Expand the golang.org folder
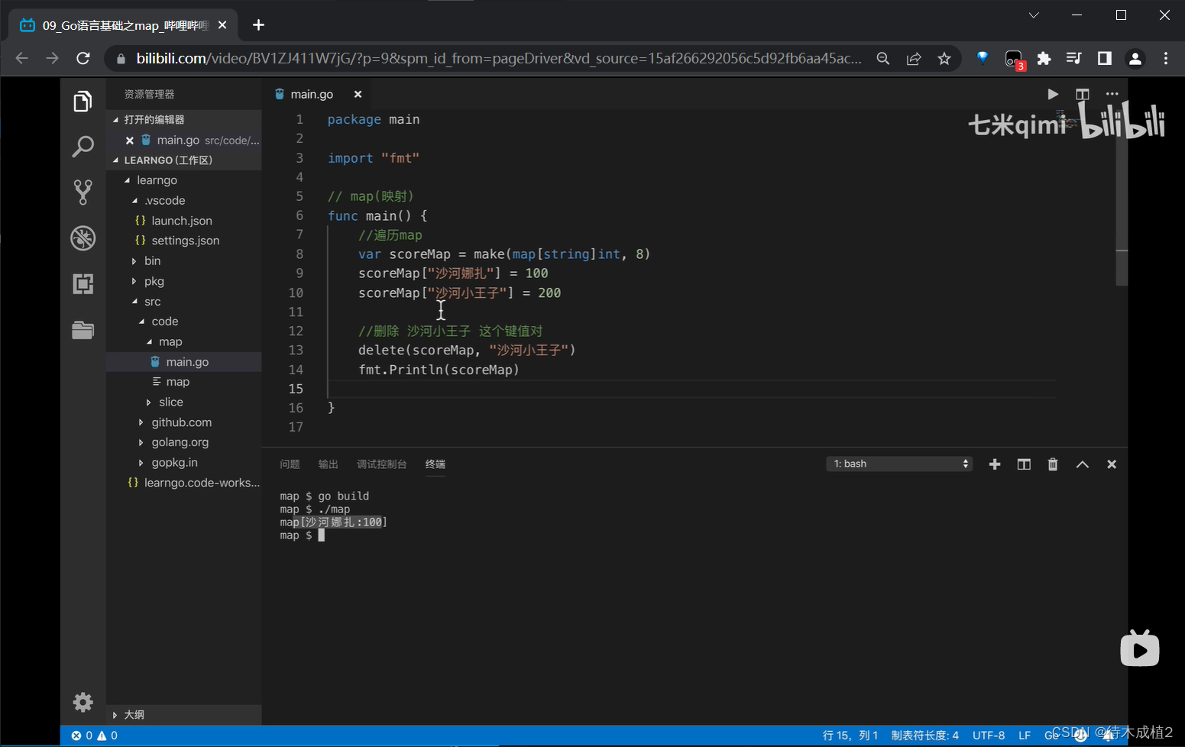The image size is (1185, 747). (x=184, y=442)
